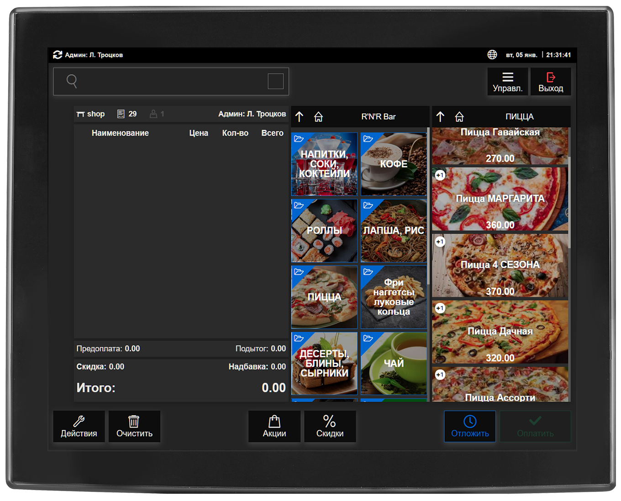Click the sync refresh icon beside Админ
The height and width of the screenshot is (501, 621).
(58, 55)
